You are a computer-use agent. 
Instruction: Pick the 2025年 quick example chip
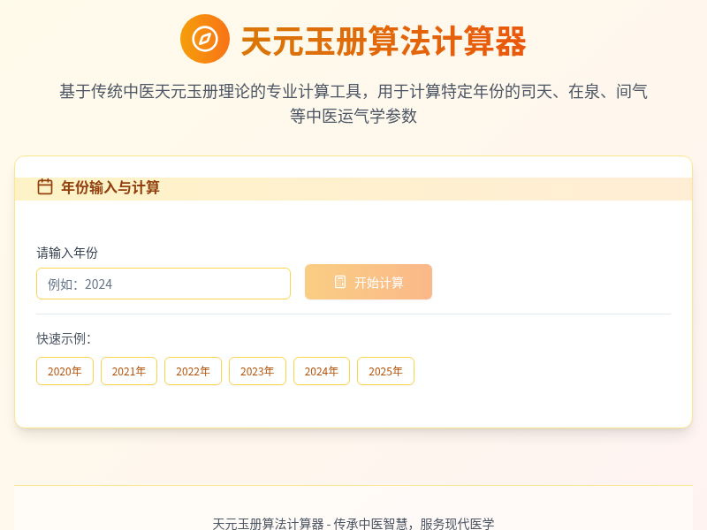(385, 371)
